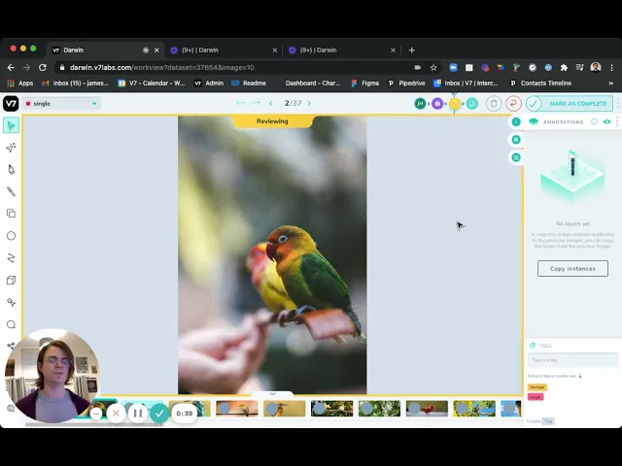Click the JH annotator stage avatar
This screenshot has height=466, width=622.
click(x=420, y=104)
